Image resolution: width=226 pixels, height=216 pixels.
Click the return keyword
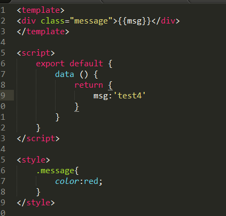(89, 85)
